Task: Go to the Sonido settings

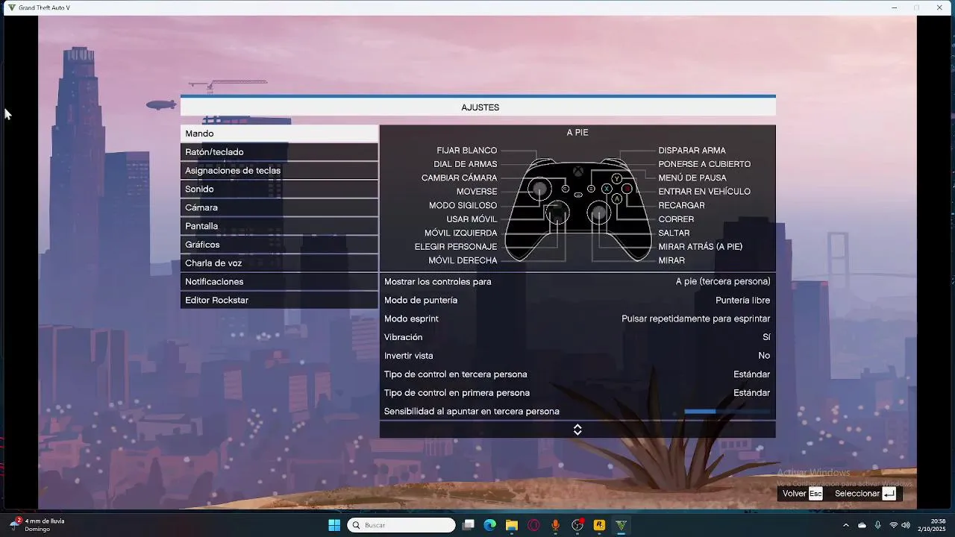Action: 279,189
